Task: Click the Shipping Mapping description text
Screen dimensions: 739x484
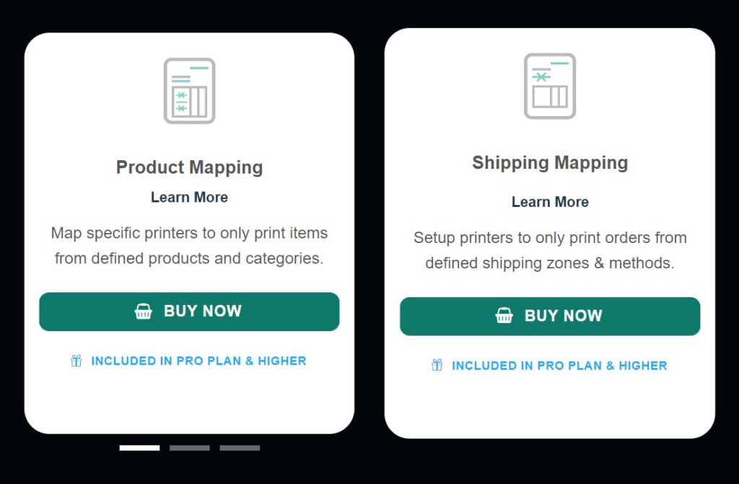Action: pos(550,250)
